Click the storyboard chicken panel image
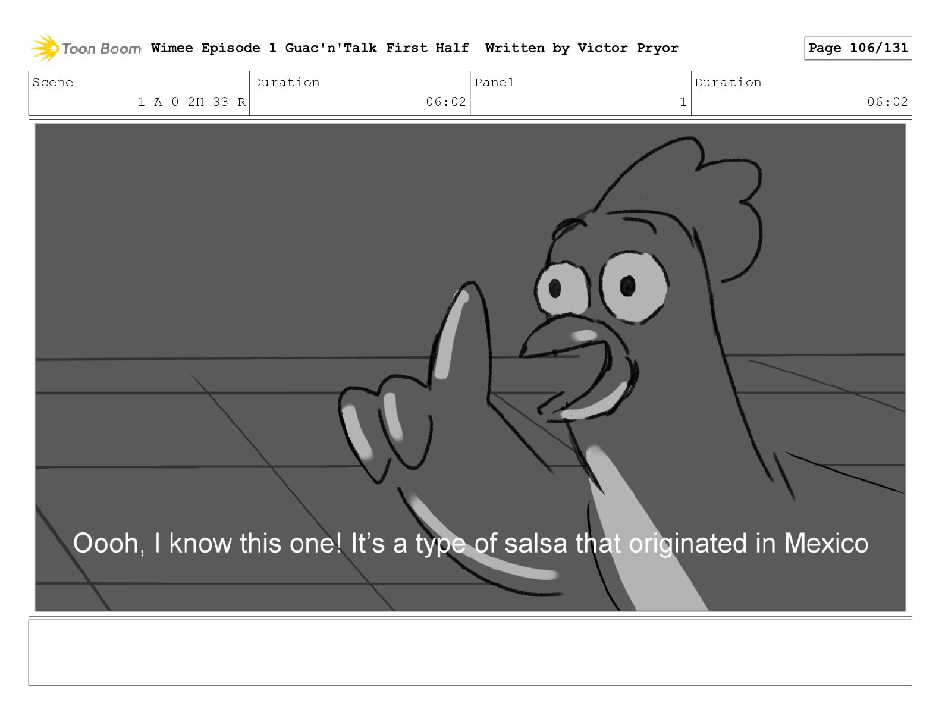The width and height of the screenshot is (942, 728). pos(470,367)
